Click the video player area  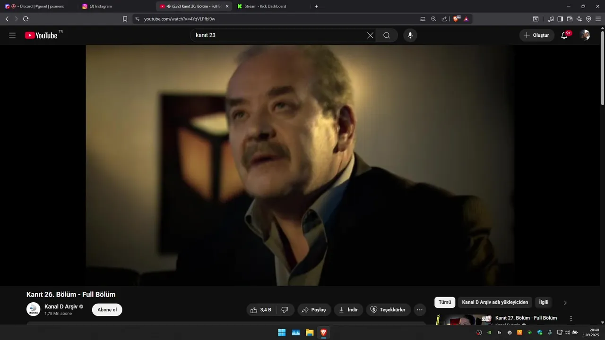click(300, 165)
